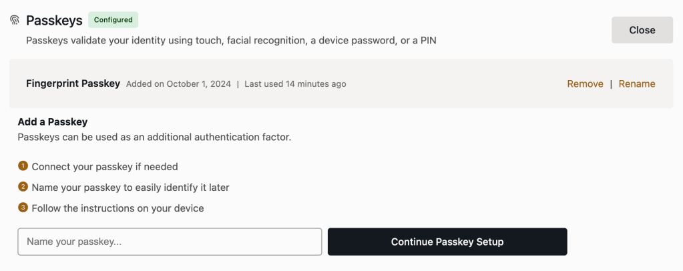Click the step 3 number badge

pyautogui.click(x=23, y=208)
